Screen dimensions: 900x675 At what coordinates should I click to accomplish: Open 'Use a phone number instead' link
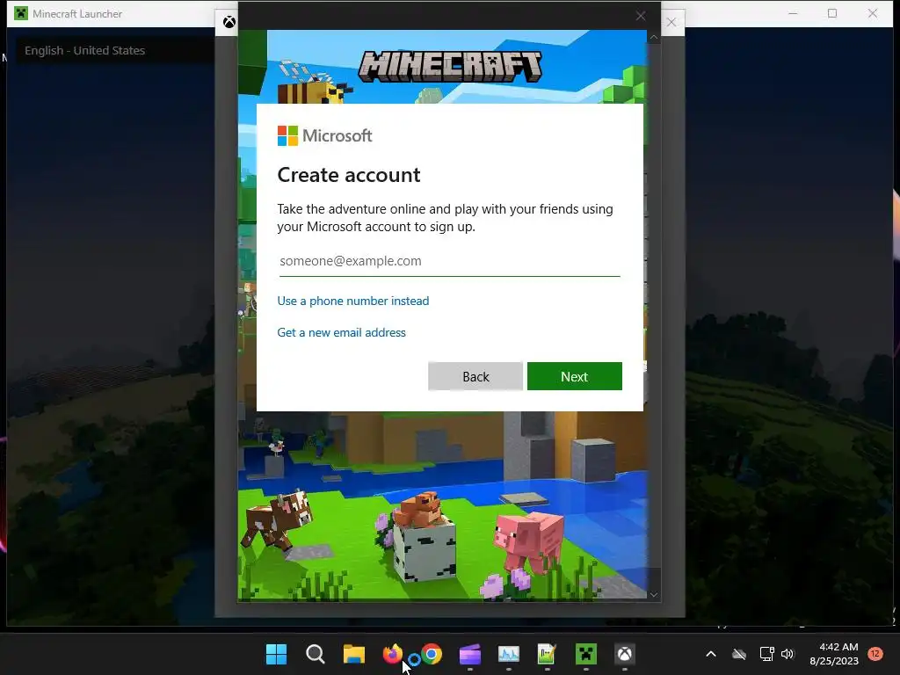pyautogui.click(x=353, y=301)
